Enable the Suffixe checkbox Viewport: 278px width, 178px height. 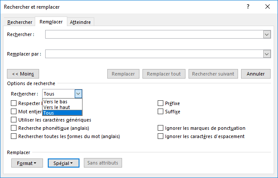(160, 112)
